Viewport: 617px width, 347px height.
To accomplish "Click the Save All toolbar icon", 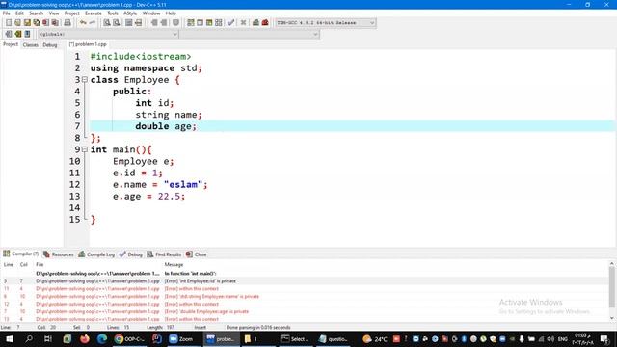I will pyautogui.click(x=37, y=23).
